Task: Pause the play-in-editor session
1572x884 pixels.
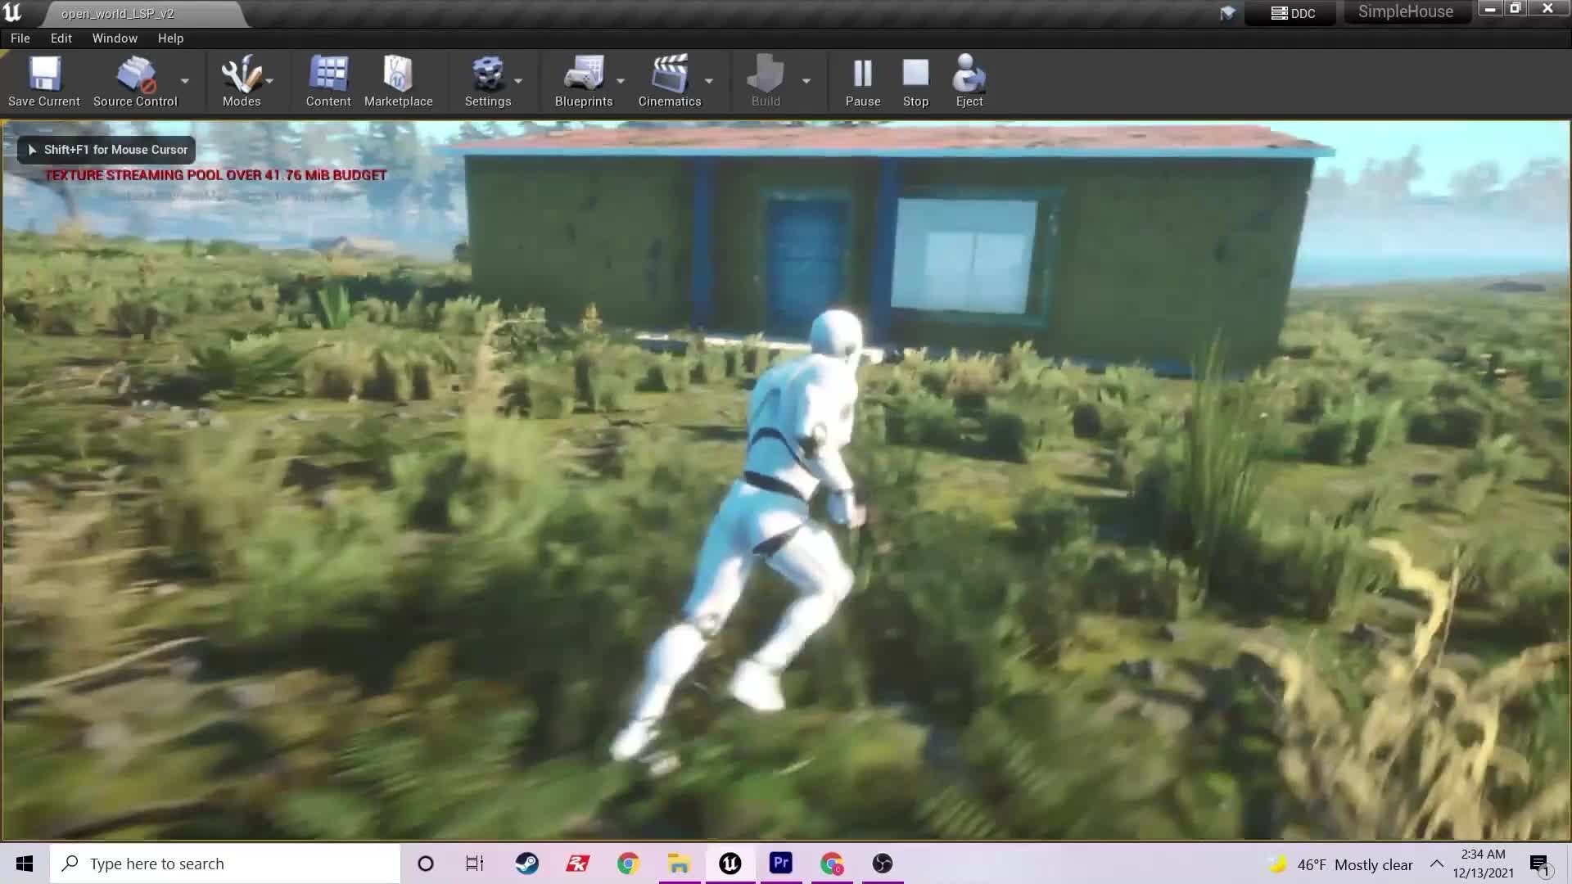Action: coord(862,74)
